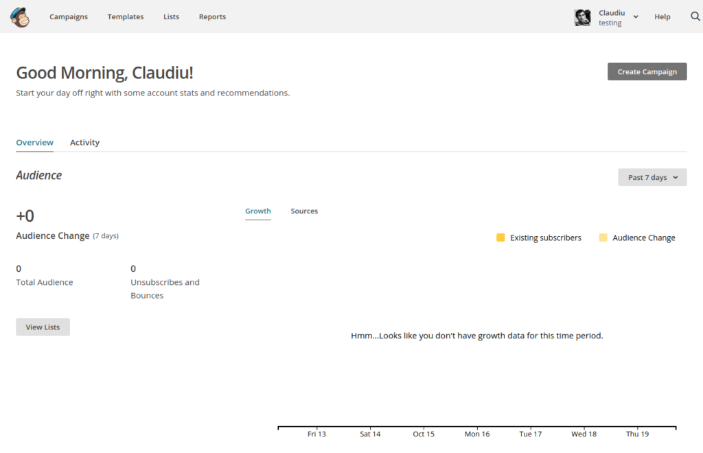This screenshot has width=703, height=453.
Task: Open the Past 7 days date range dropdown
Action: 652,177
